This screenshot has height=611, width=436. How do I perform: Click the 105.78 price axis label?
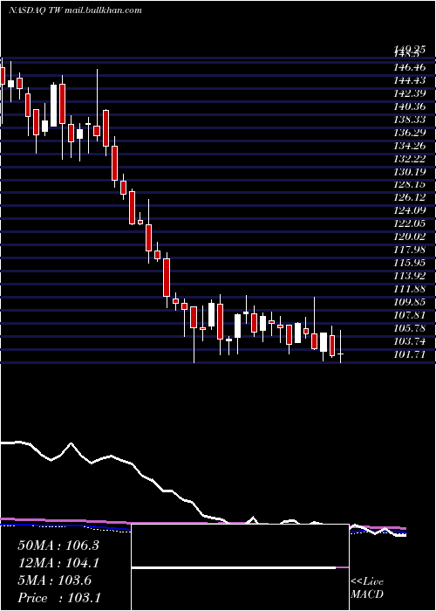(412, 328)
